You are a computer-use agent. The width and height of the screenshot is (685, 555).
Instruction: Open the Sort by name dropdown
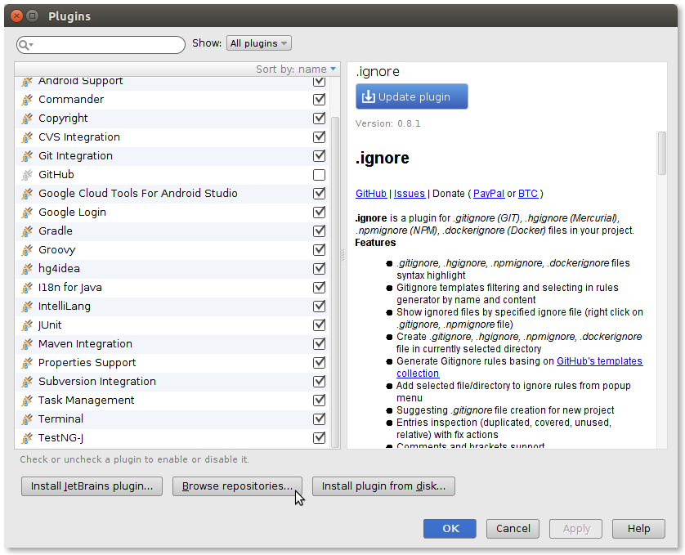click(x=296, y=69)
